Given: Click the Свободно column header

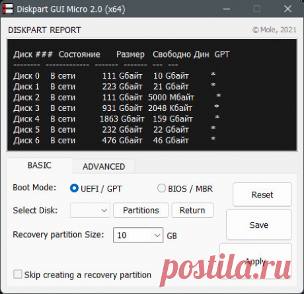Looking at the screenshot, I should click(172, 54).
